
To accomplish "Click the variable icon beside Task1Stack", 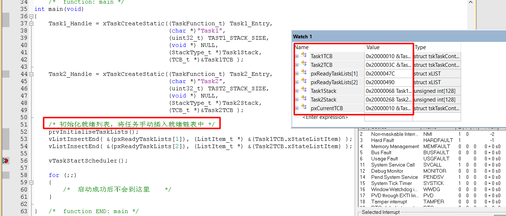I will tap(304, 90).
